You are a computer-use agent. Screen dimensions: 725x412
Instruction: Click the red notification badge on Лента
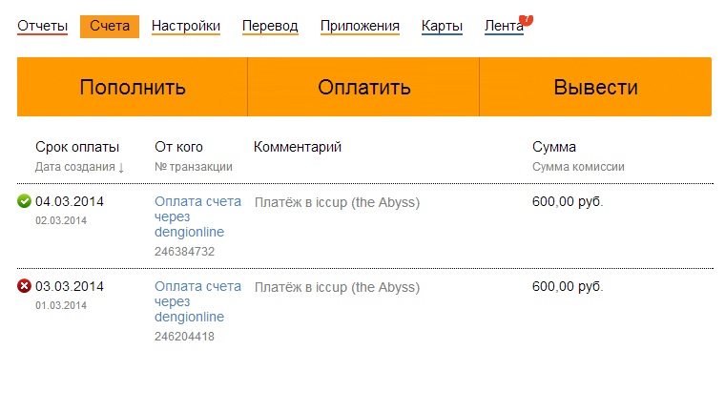[x=527, y=19]
